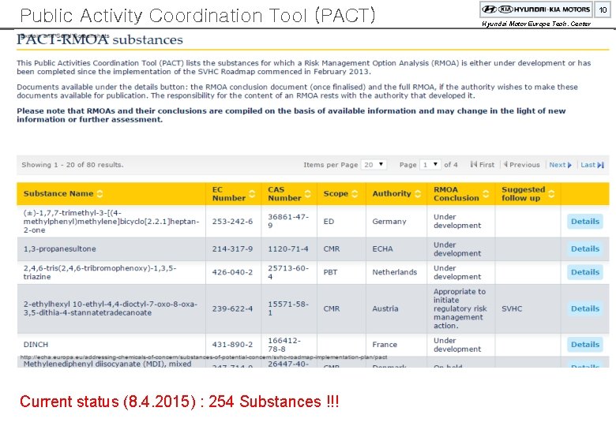
Task: Select EC number 253-242-6
Action: (x=232, y=222)
